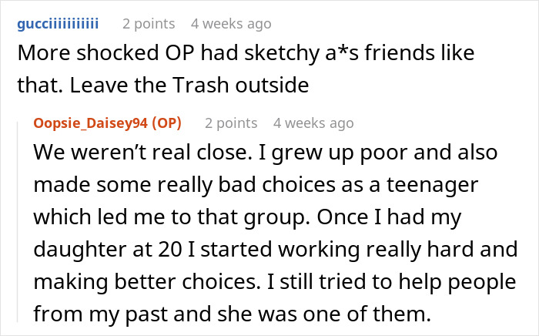Click the OP reply's "2 points" score
This screenshot has height=336, width=539.
[x=231, y=123]
